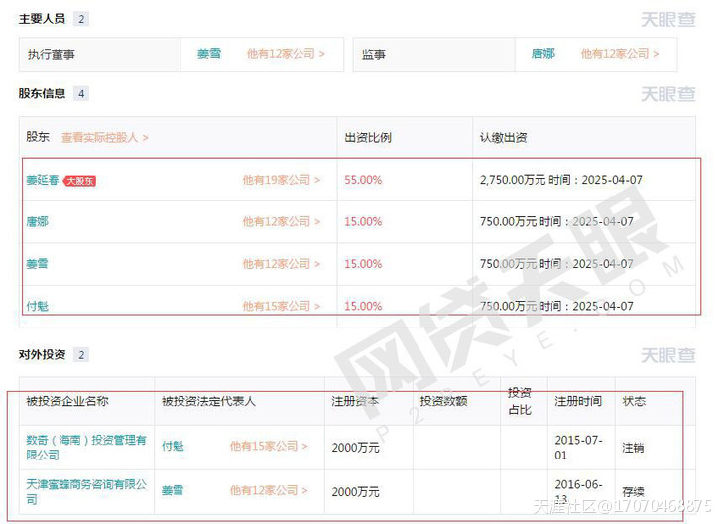Expand 他有19家公司 for shareholder 姜延春
The width and height of the screenshot is (719, 524).
pyautogui.click(x=282, y=181)
